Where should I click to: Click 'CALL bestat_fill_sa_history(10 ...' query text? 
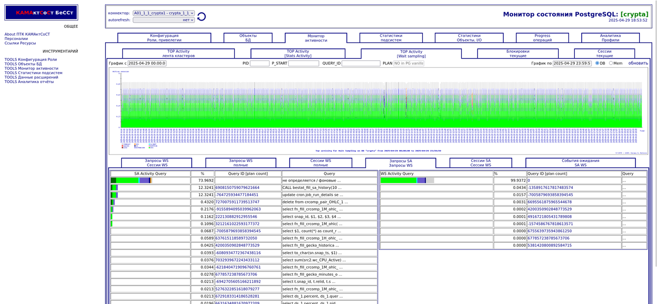pos(312,188)
